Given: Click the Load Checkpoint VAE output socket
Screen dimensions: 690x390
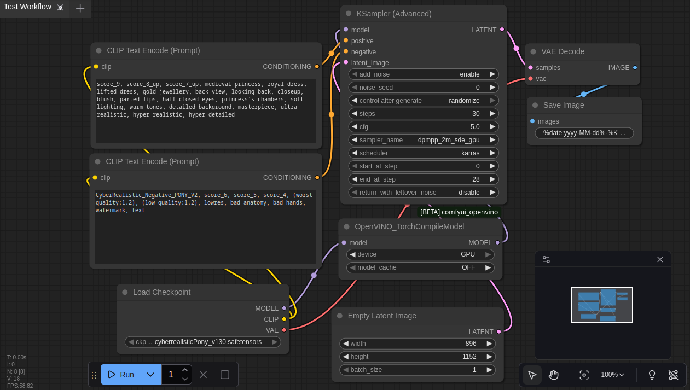Looking at the screenshot, I should [x=284, y=330].
